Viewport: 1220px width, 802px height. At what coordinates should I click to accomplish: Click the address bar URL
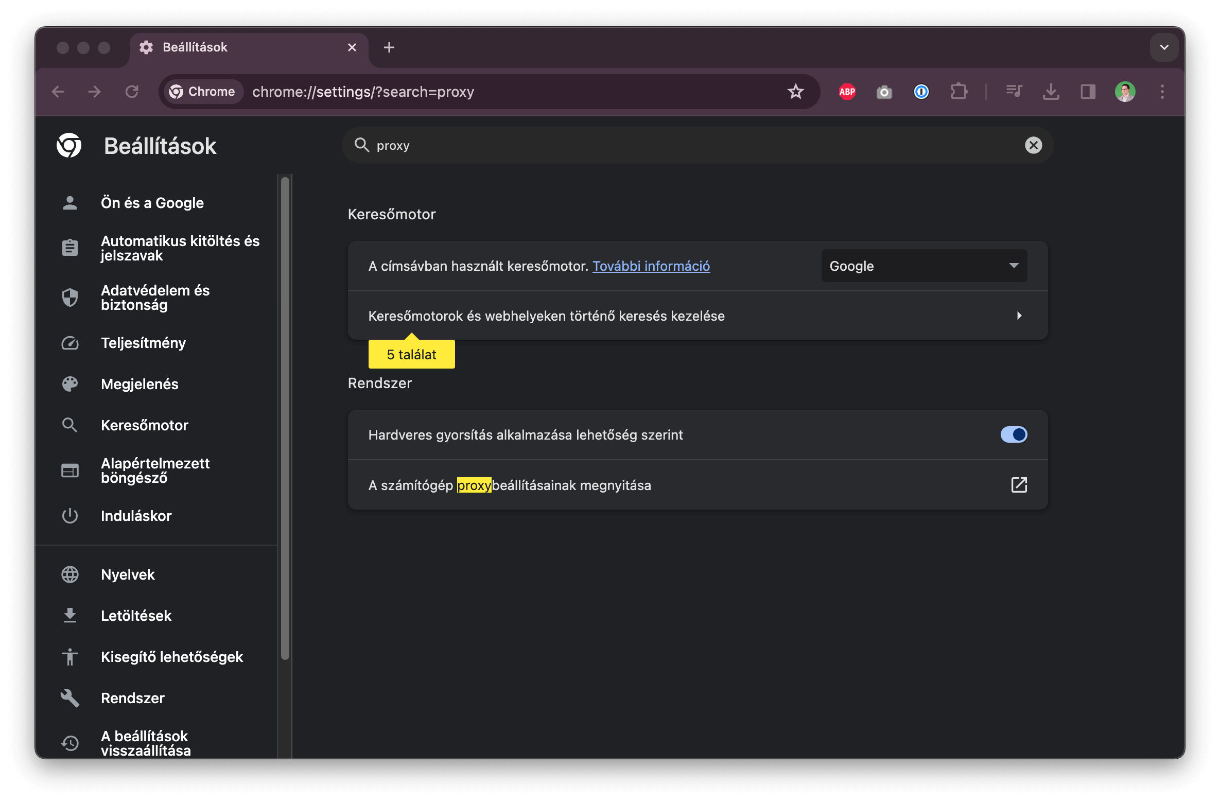[363, 92]
